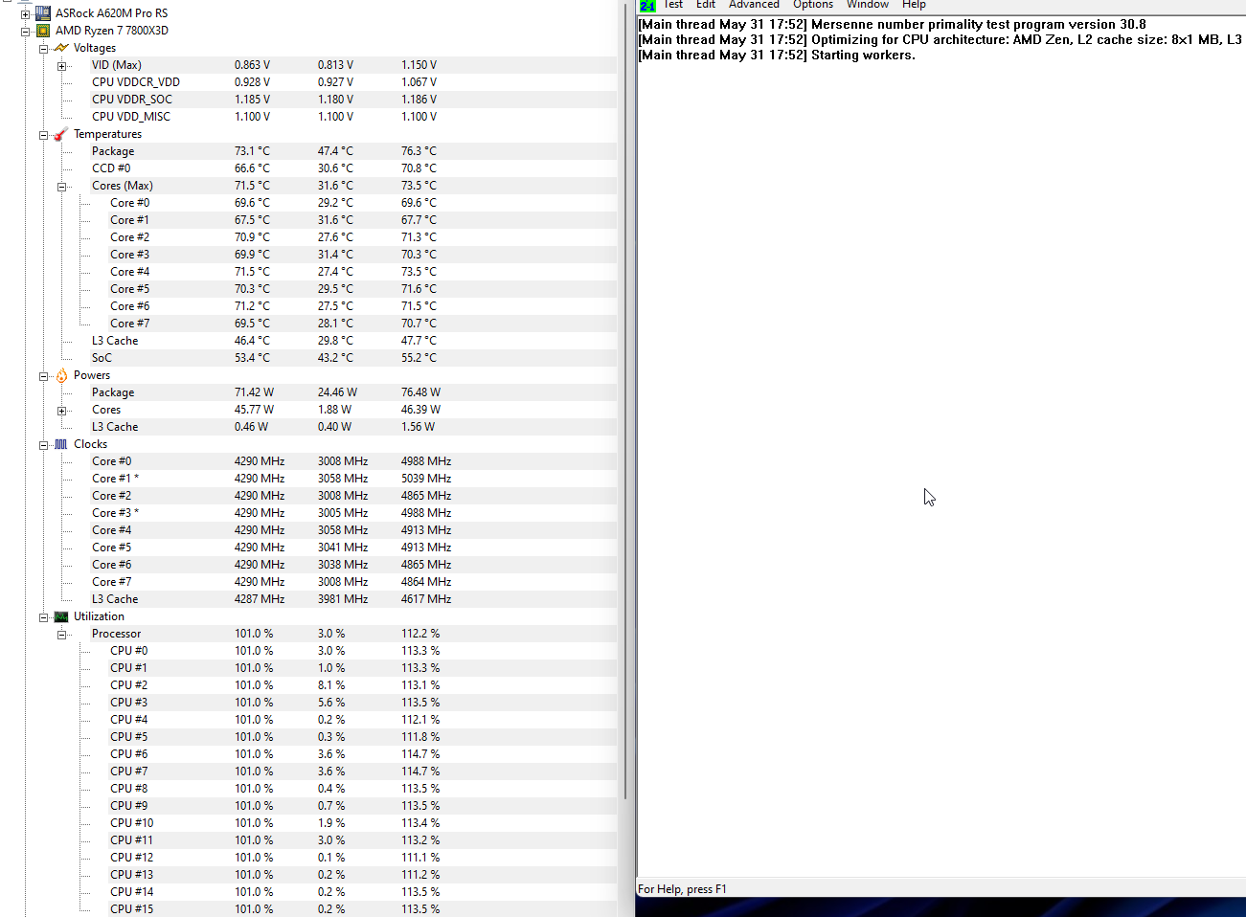This screenshot has height=917, width=1246.
Task: Click the 5039 MHz max clock value
Action: [x=426, y=479]
